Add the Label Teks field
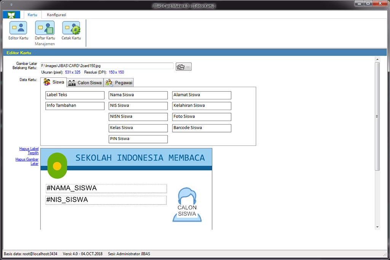The image size is (390, 260). tap(75, 95)
